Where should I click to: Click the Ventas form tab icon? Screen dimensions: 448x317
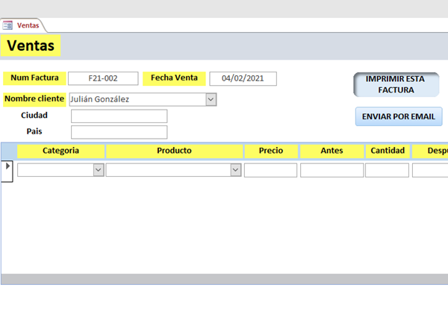point(7,25)
